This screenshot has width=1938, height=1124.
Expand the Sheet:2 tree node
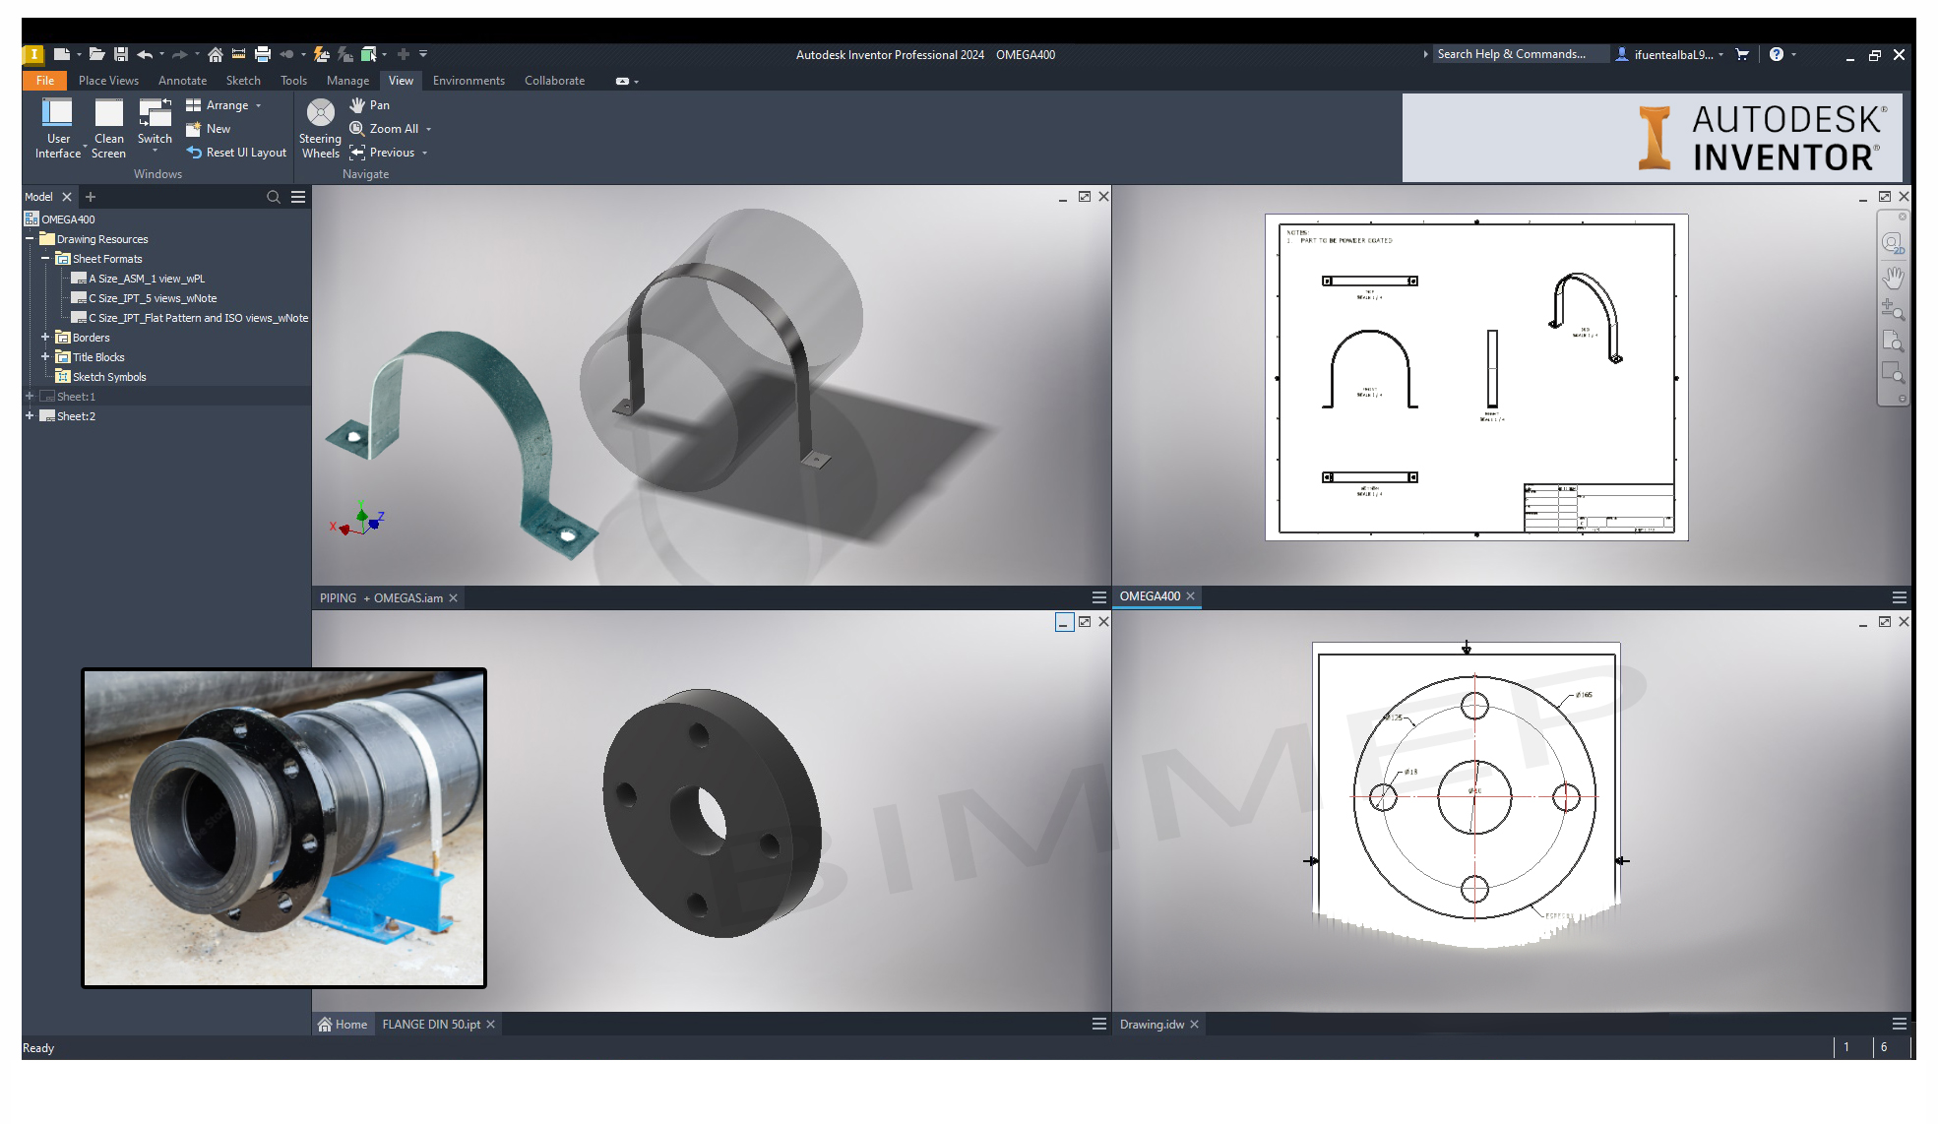coord(30,416)
